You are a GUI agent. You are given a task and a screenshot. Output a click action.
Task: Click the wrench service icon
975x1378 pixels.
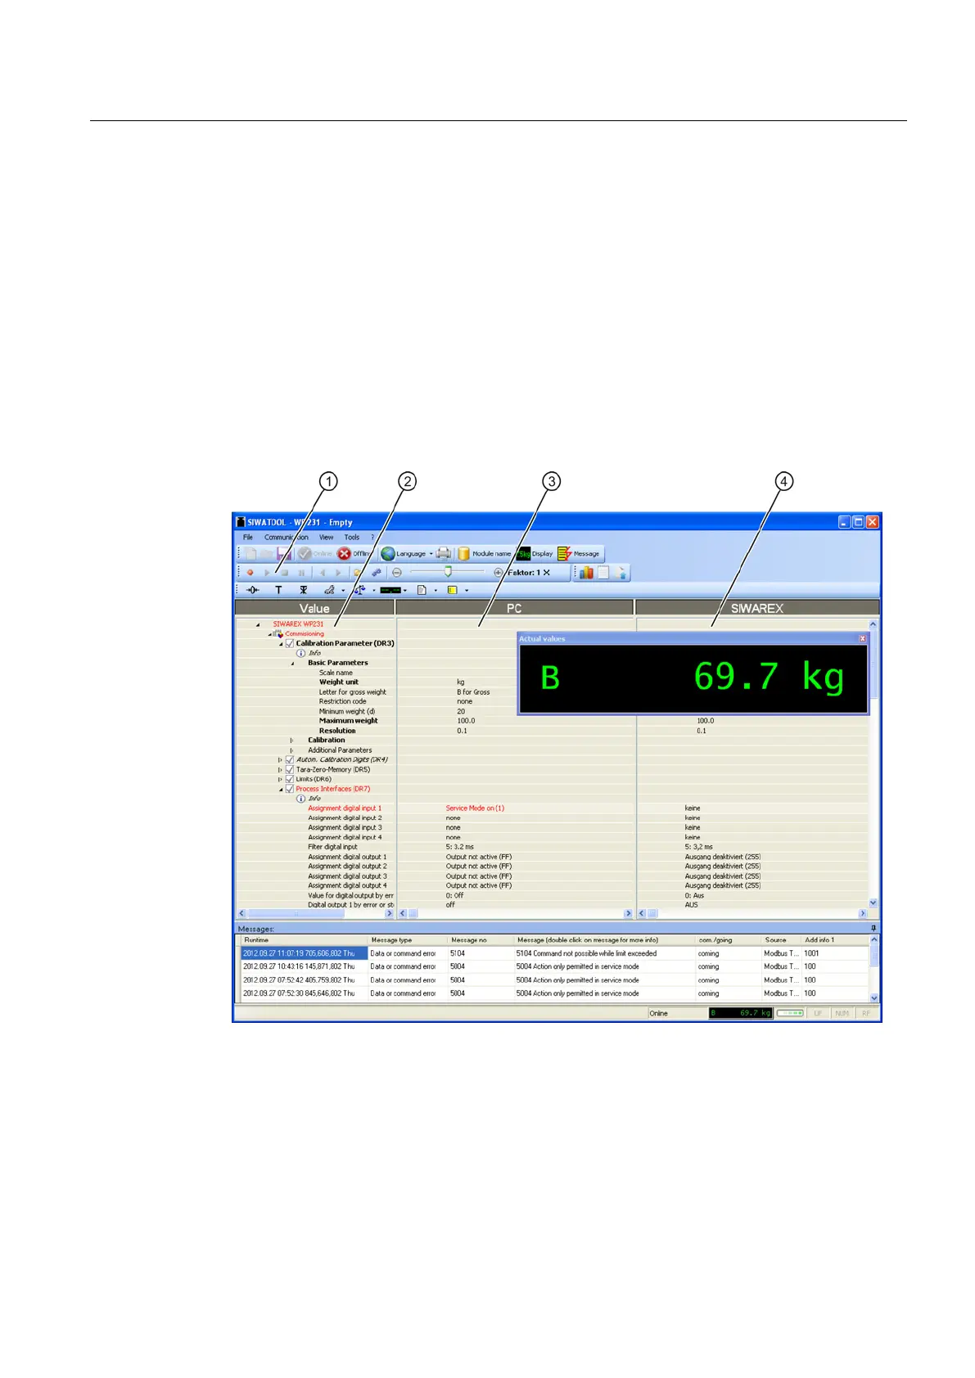[329, 590]
